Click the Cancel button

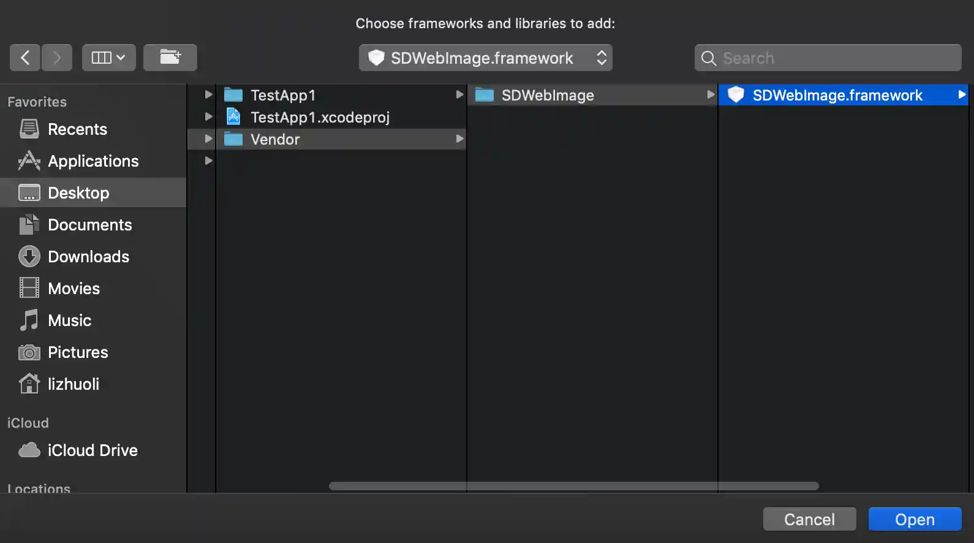[809, 520]
